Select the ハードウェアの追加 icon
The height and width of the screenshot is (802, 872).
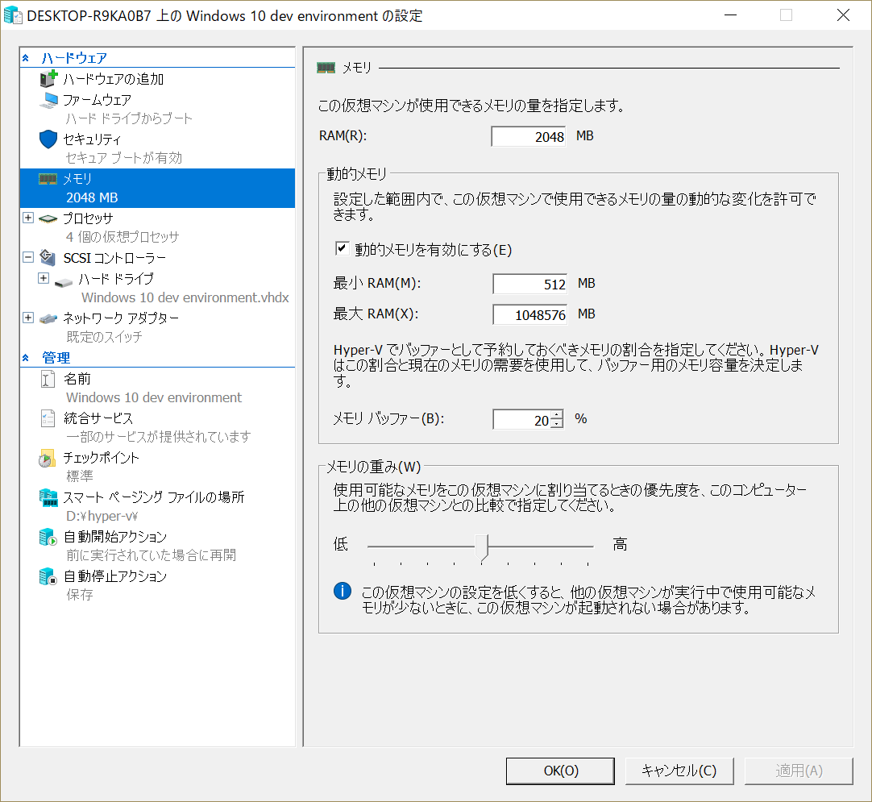(44, 78)
